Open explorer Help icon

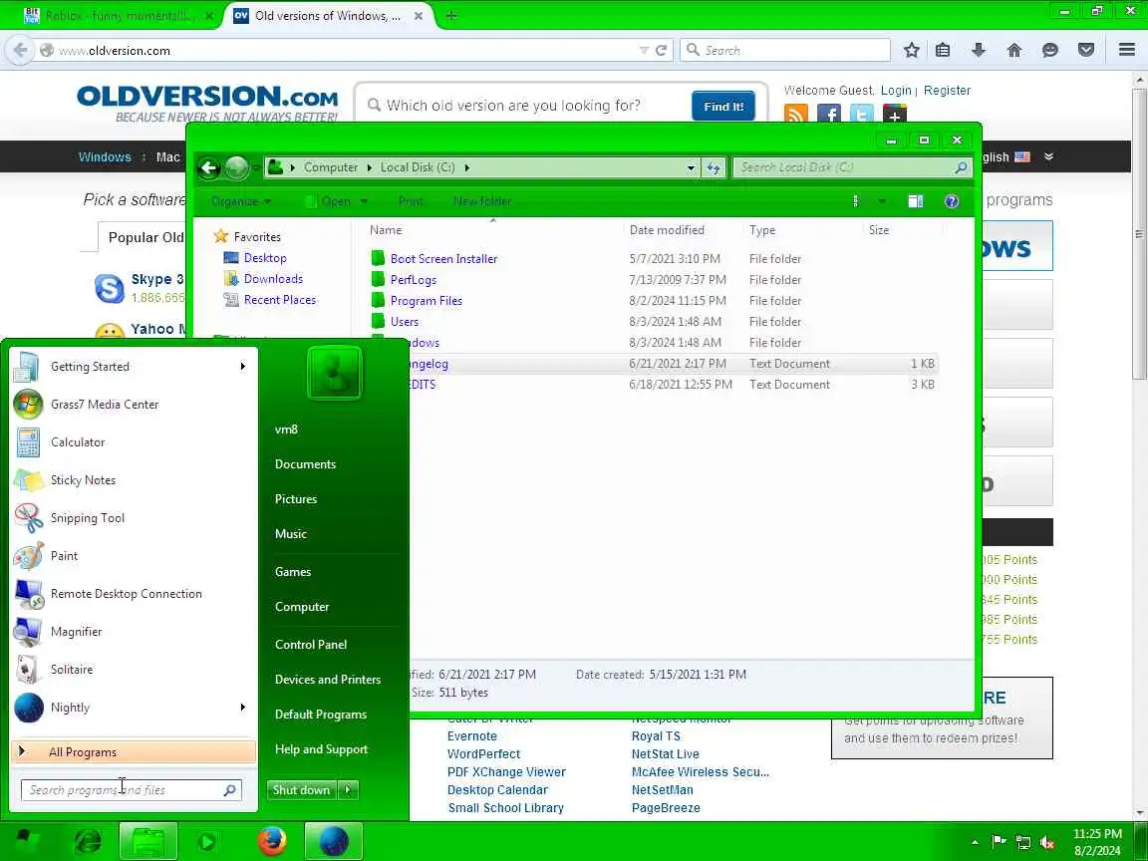[x=951, y=201]
